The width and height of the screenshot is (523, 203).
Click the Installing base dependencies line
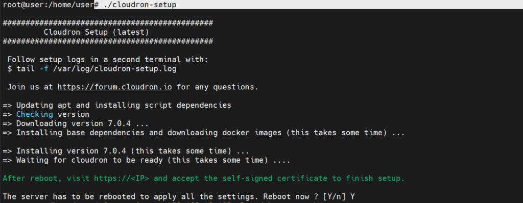204,133
